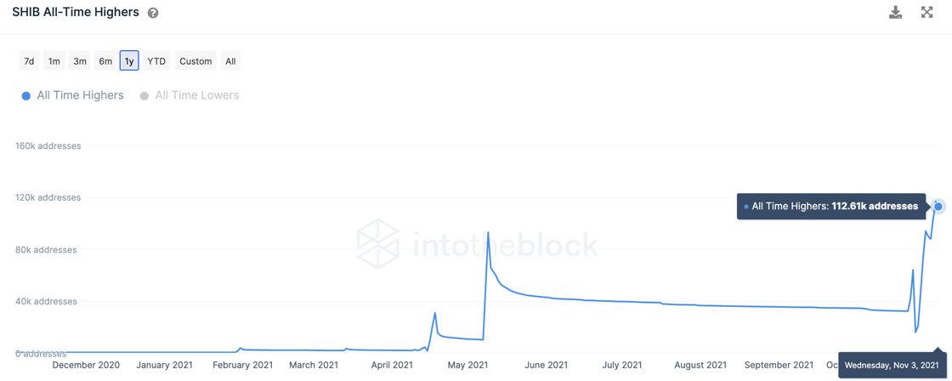This screenshot has height=381, width=952.
Task: Click the 112.61k addresses tooltip
Action: point(831,206)
